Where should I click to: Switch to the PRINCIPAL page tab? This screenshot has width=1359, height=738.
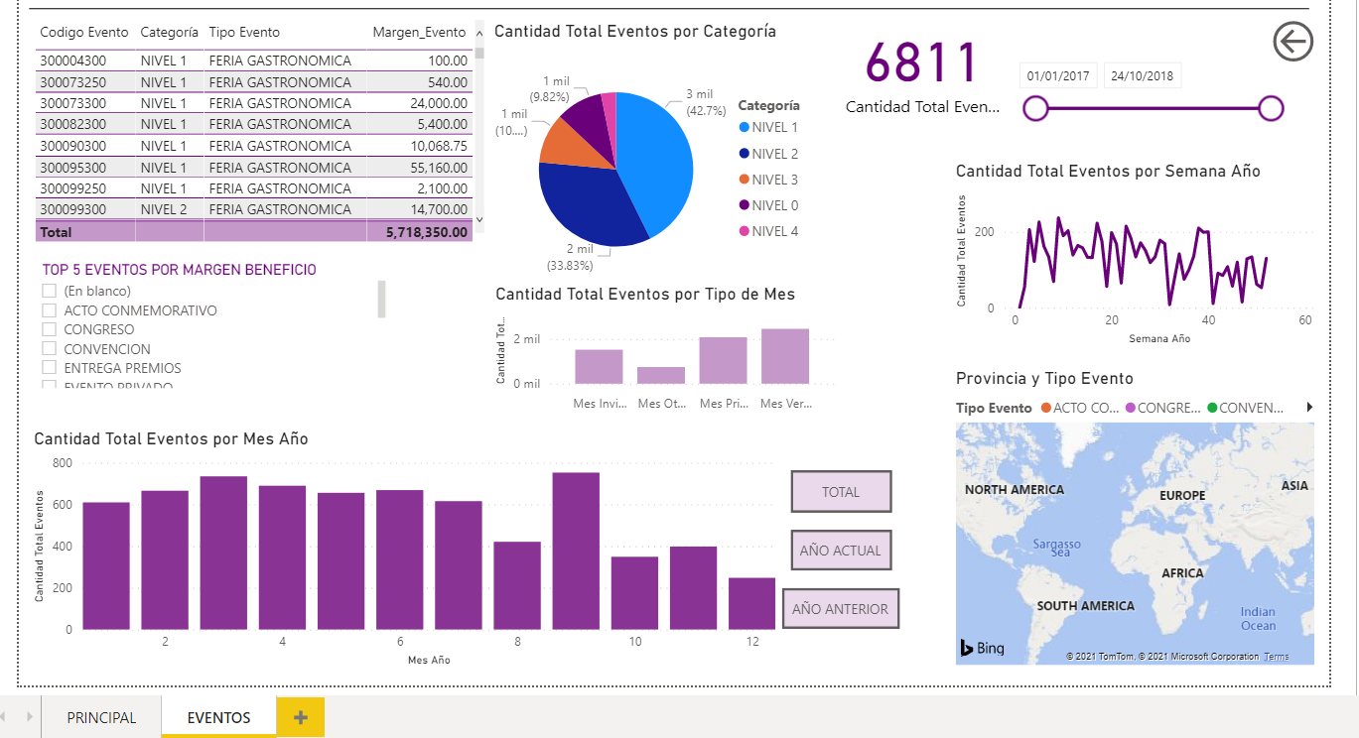click(101, 717)
